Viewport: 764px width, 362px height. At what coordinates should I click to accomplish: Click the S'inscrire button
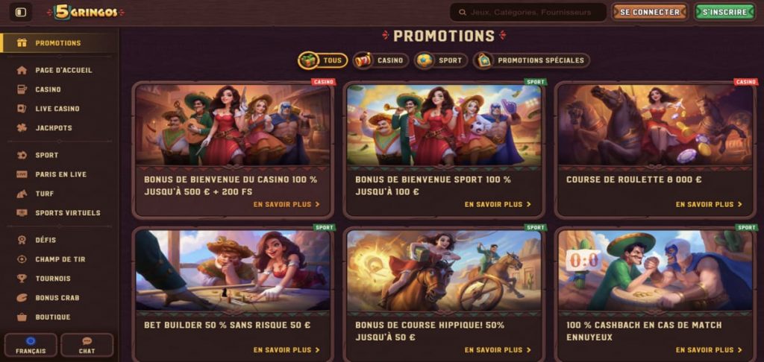pyautogui.click(x=724, y=12)
